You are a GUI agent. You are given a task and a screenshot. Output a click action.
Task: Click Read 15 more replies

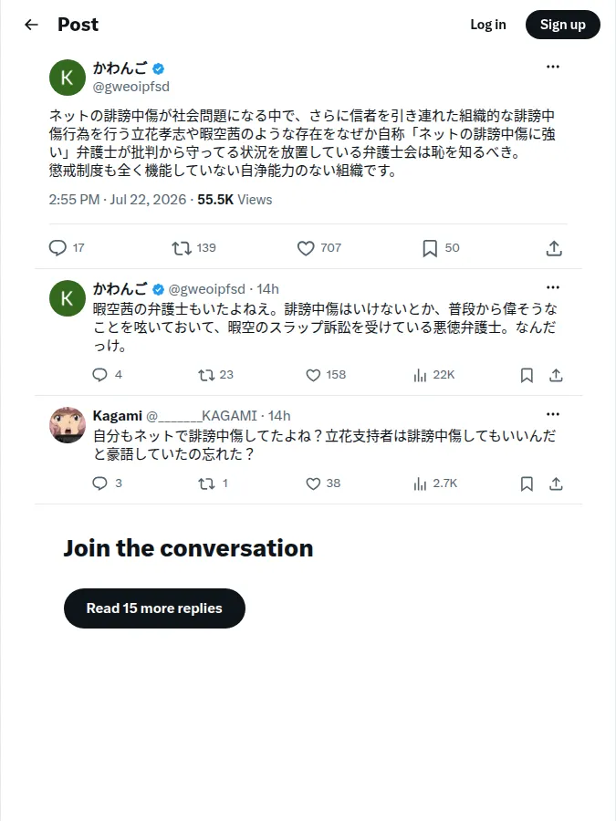click(154, 608)
